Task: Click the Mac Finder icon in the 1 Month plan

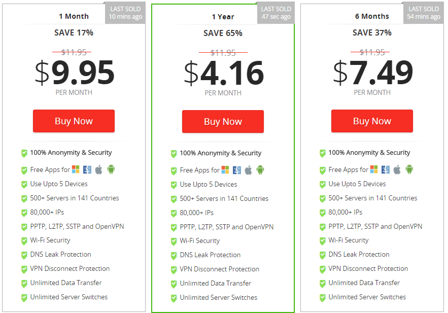Action: tap(87, 169)
